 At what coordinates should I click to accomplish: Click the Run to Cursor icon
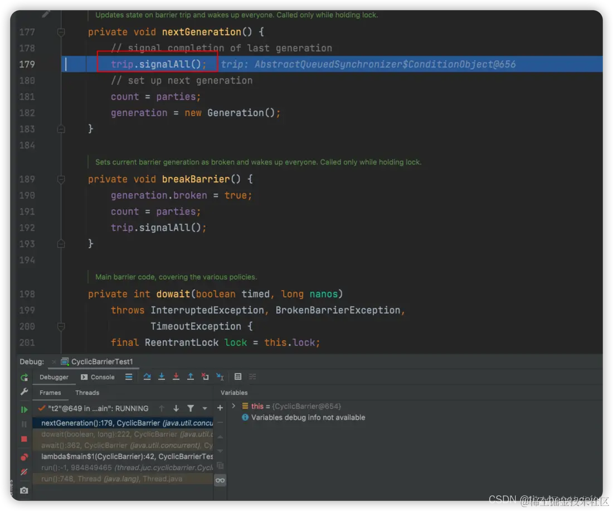click(x=220, y=377)
